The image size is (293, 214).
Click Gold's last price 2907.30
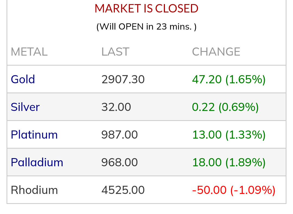pyautogui.click(x=123, y=79)
